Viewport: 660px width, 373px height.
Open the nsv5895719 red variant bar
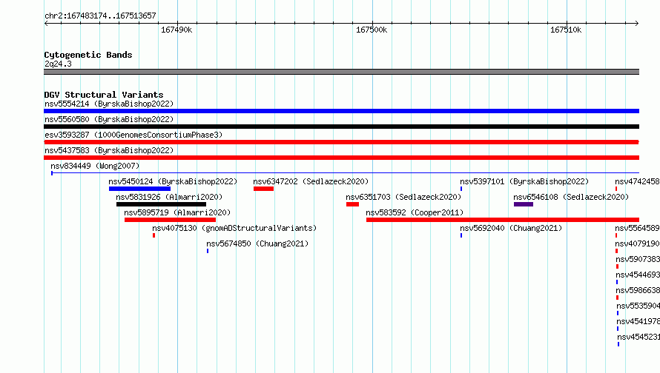pyautogui.click(x=170, y=220)
